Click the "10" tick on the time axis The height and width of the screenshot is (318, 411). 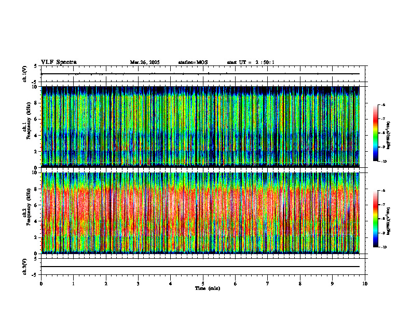[x=365, y=284]
